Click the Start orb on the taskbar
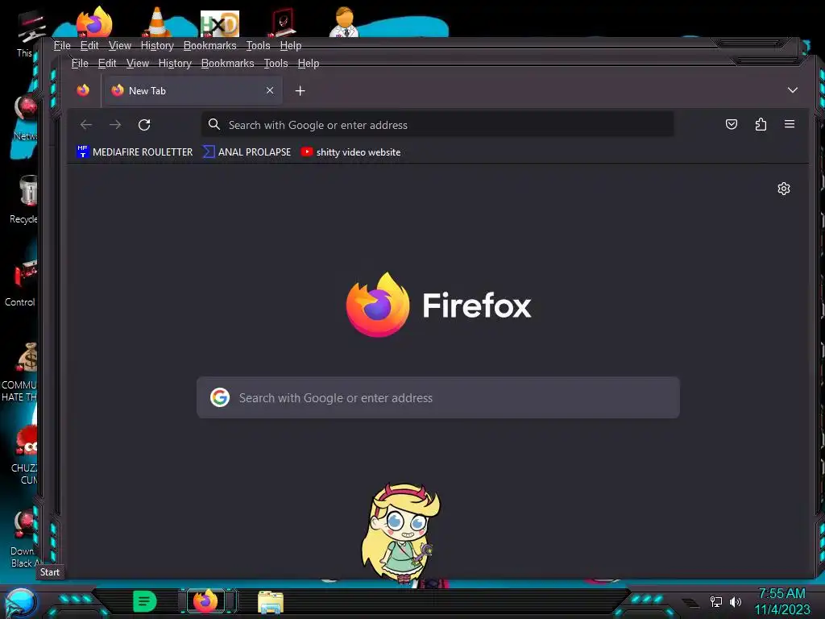The width and height of the screenshot is (825, 619). point(20,603)
